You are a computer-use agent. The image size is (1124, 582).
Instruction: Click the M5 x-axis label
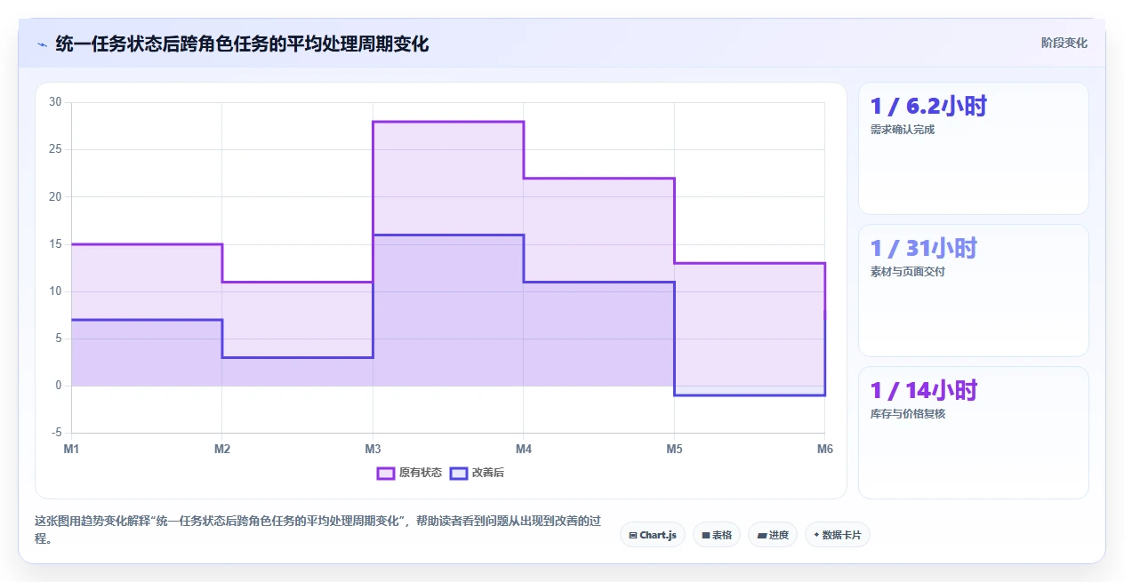coord(674,450)
